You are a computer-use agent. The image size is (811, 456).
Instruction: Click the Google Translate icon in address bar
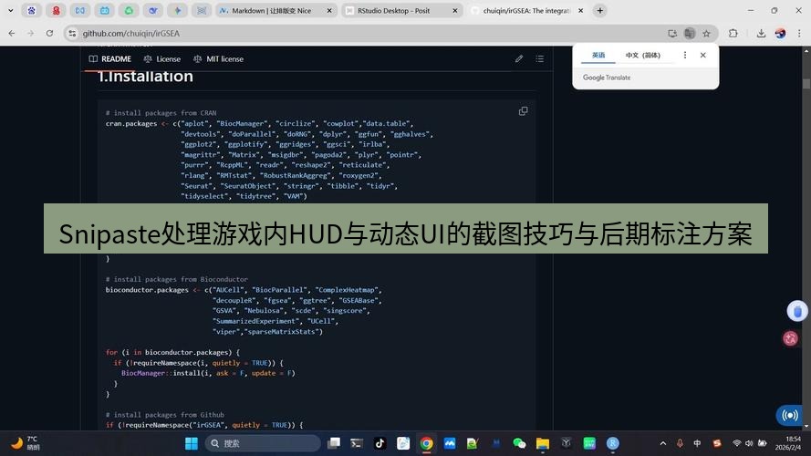(690, 33)
